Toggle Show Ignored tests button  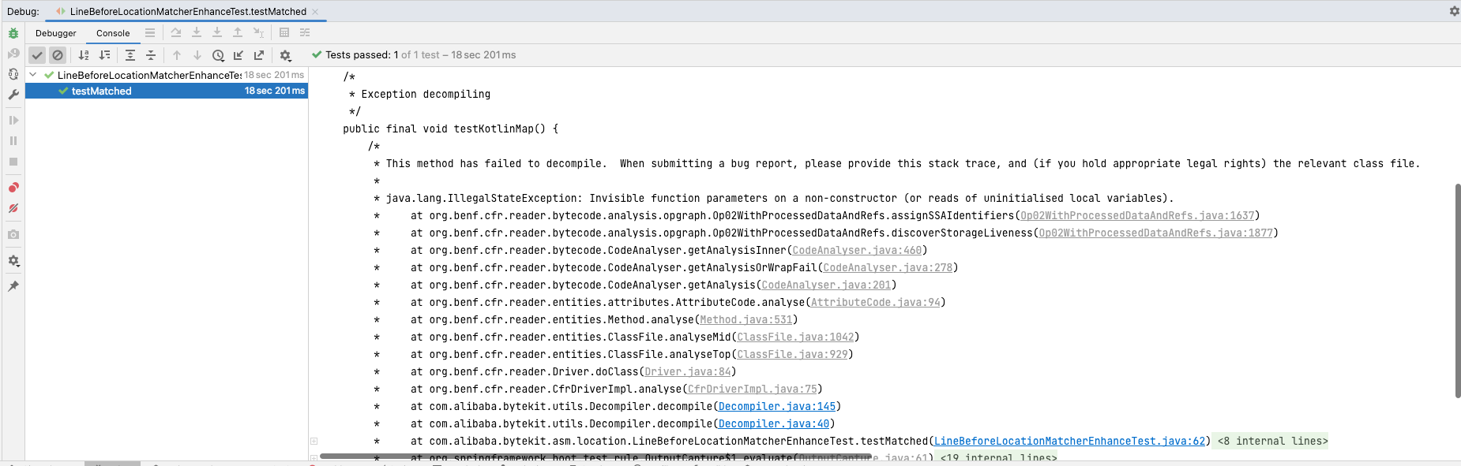pos(58,55)
